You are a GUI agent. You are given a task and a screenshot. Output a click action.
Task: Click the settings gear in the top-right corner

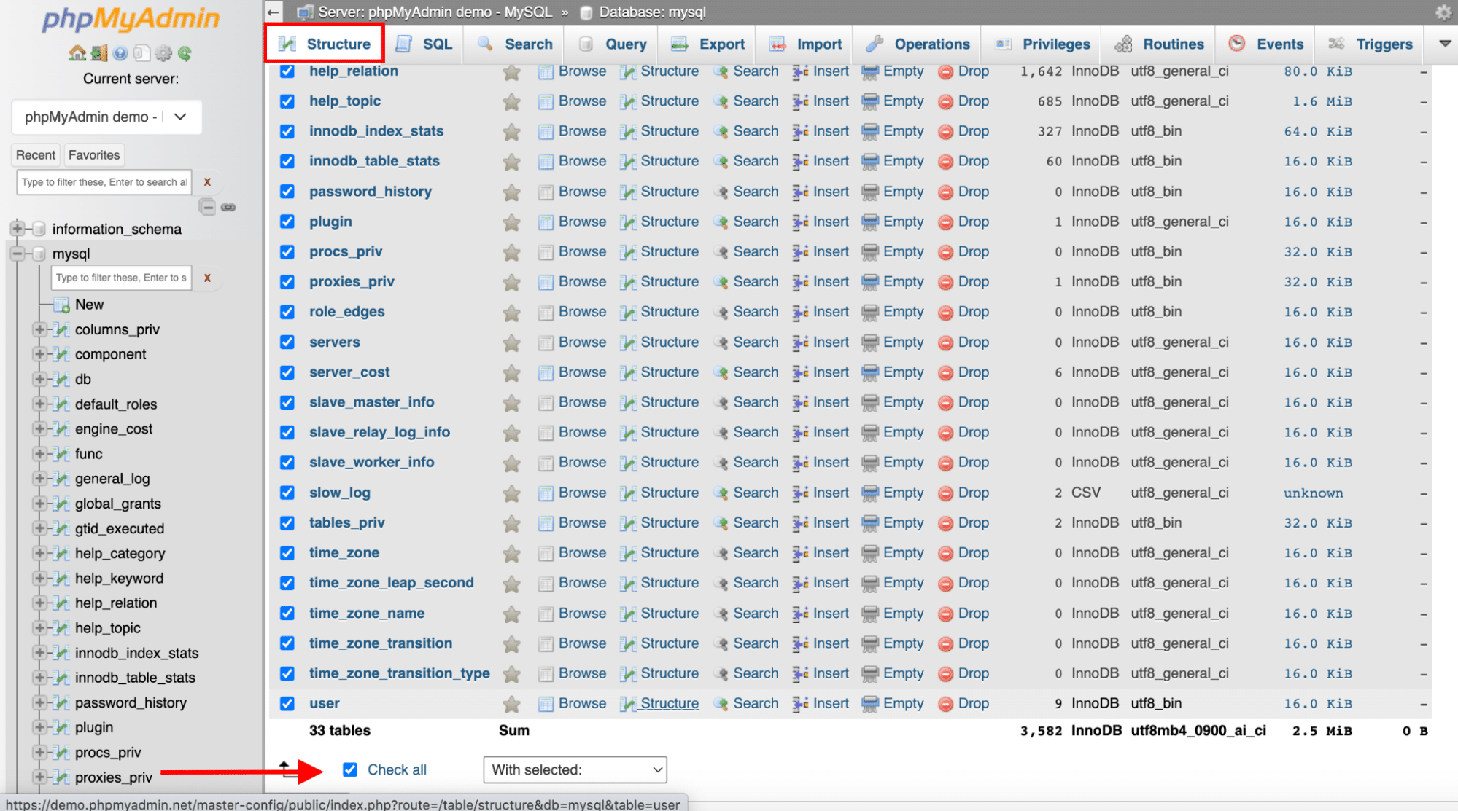1443,12
